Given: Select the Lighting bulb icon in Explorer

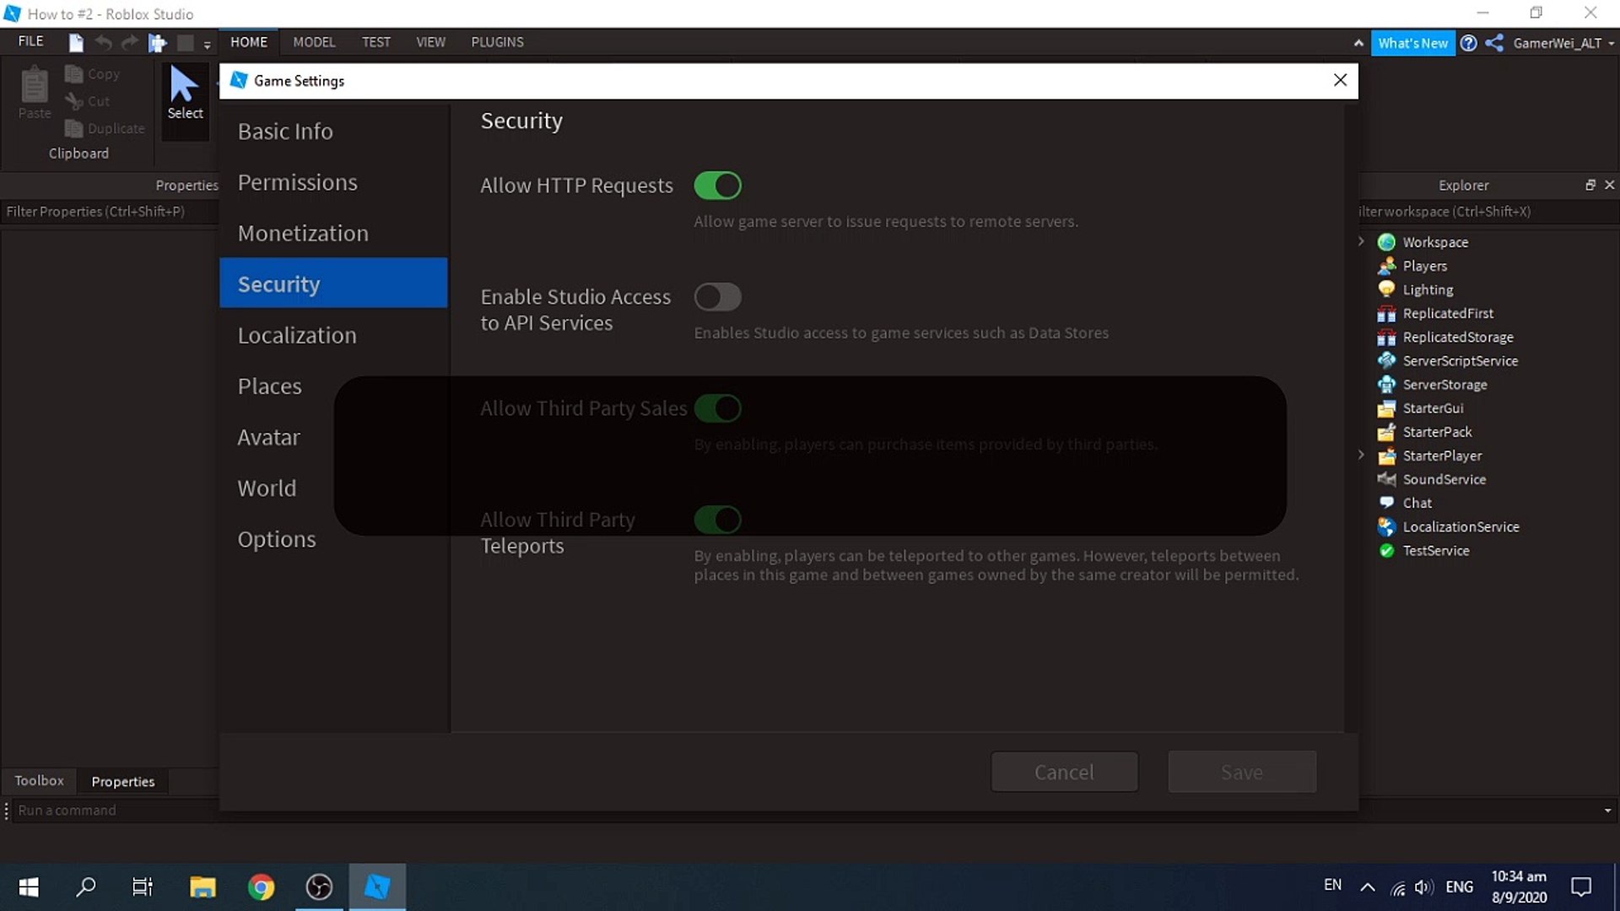Looking at the screenshot, I should [1386, 289].
